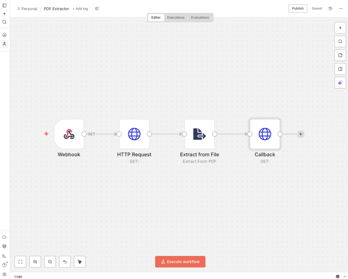Add a tag to PDF Extractor
Viewport: 348px width, 279px height.
(x=80, y=8)
